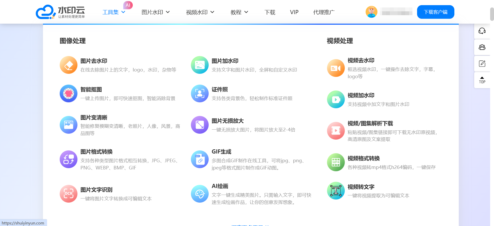Expand the 图片水印 dropdown menu
The height and width of the screenshot is (226, 494).
156,12
